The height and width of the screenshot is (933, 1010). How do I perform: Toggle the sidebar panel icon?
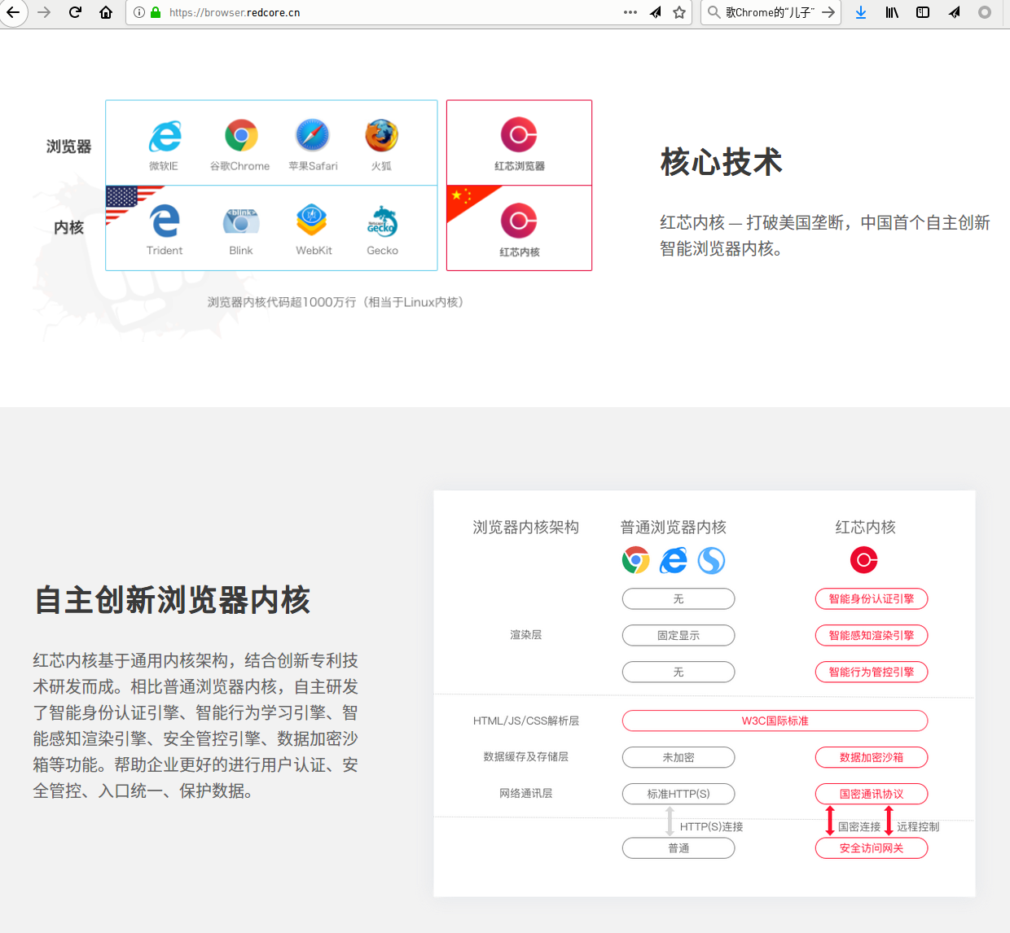pyautogui.click(x=923, y=12)
